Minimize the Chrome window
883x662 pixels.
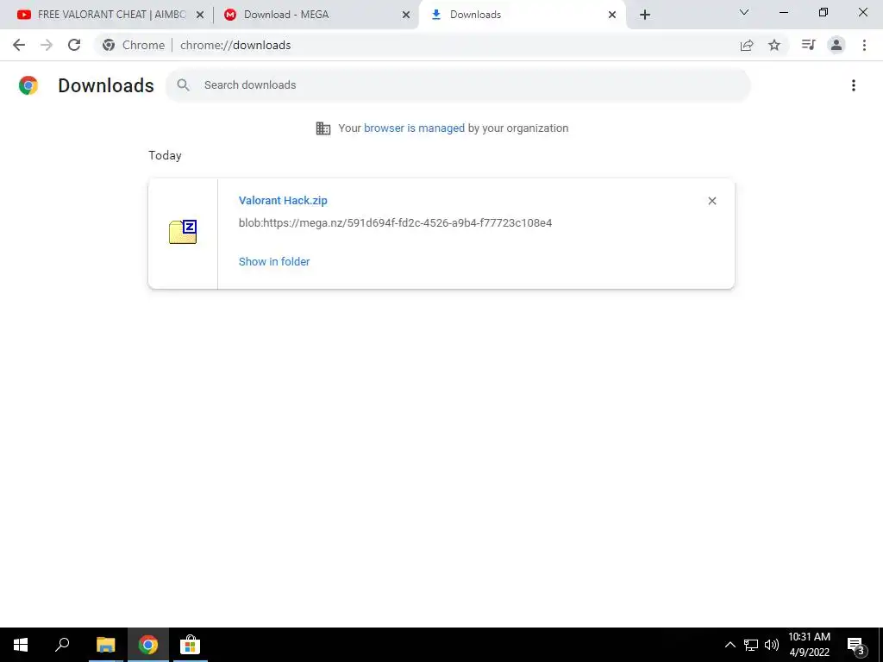783,12
